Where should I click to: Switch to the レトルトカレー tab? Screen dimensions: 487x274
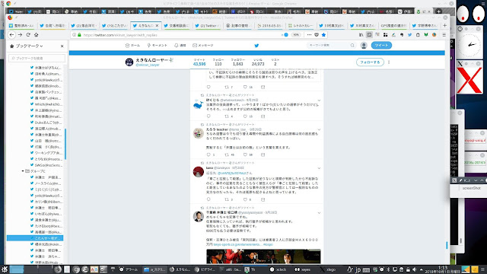point(301,25)
